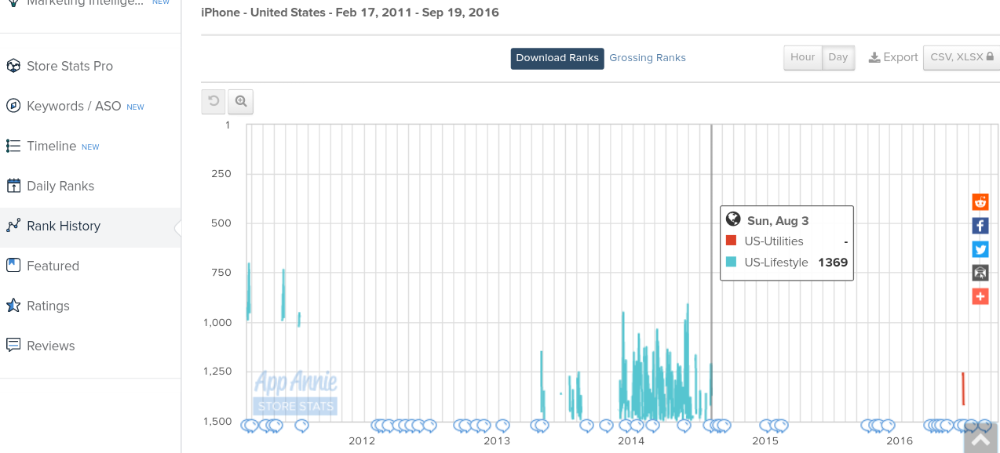Image resolution: width=1000 pixels, height=453 pixels.
Task: Click the Marketing Intelligence lightbulb icon
Action: pyautogui.click(x=13, y=2)
